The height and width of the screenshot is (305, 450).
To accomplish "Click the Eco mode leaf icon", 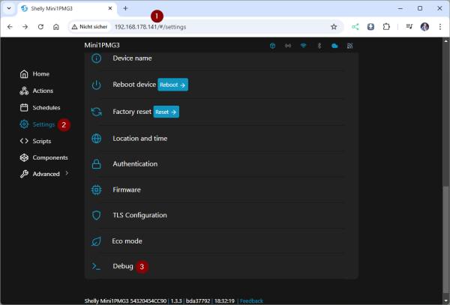I will tap(96, 241).
